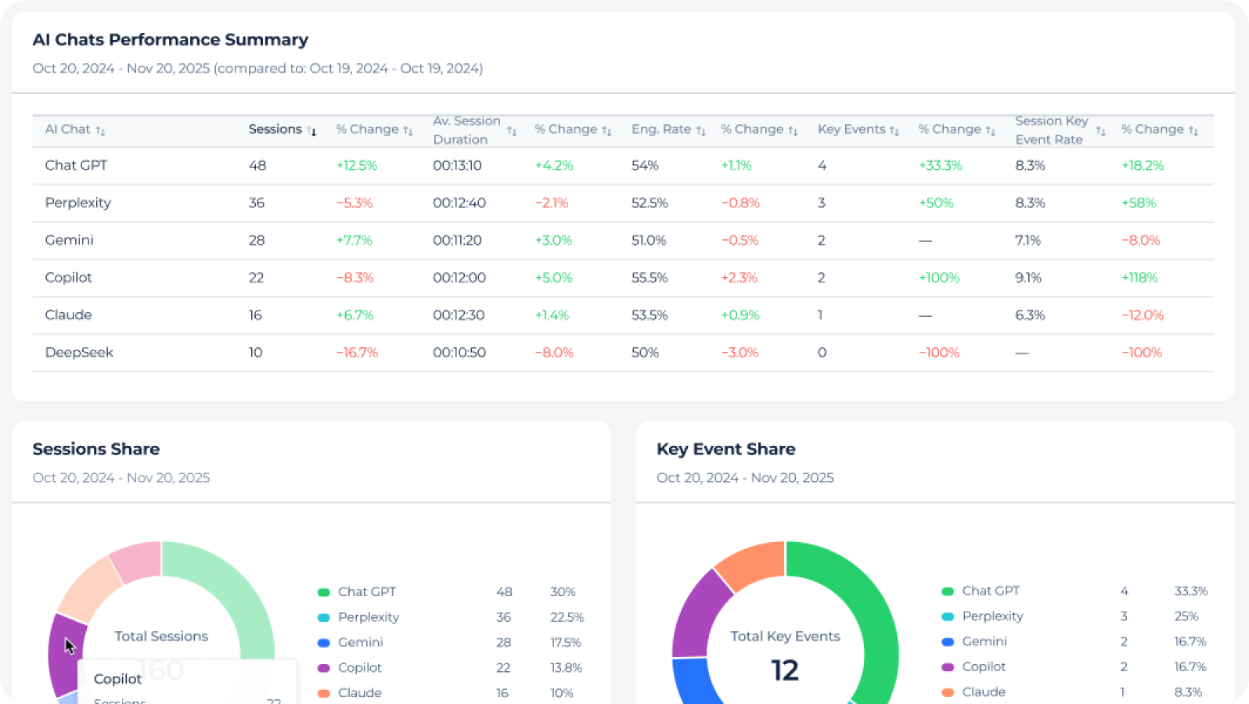Sort % Change column right of Key Events
Screen dimensions: 1249x704
(990, 131)
